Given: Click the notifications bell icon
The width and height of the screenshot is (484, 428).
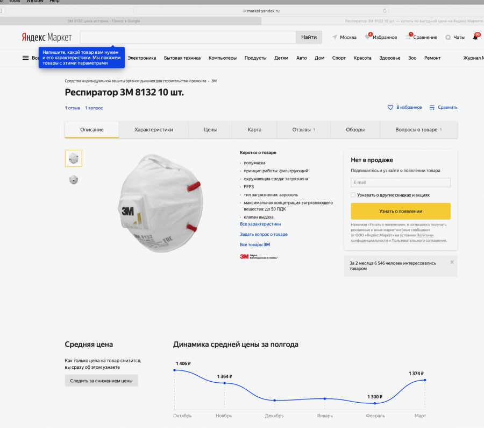Looking at the screenshot, I should point(475,37).
